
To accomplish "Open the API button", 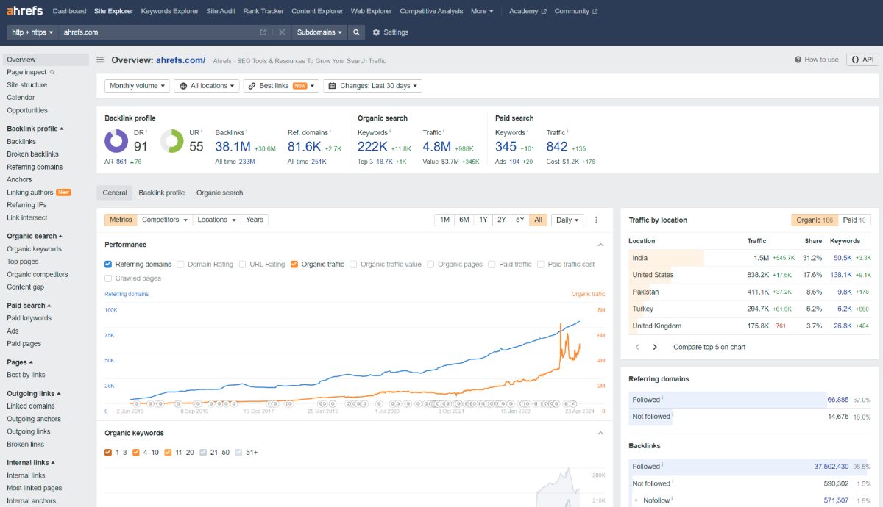I will (862, 60).
